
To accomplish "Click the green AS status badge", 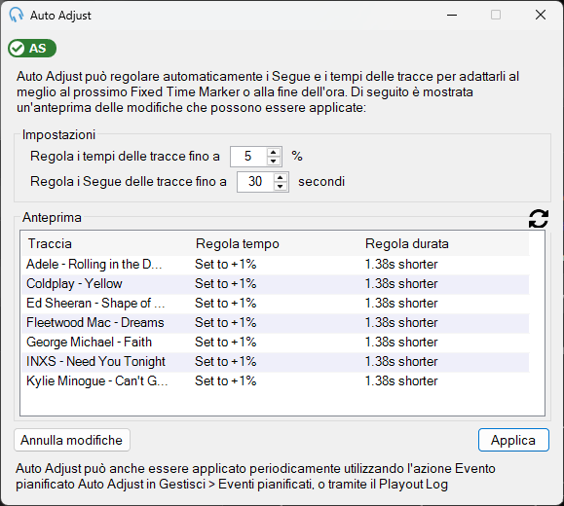I will click(x=32, y=48).
